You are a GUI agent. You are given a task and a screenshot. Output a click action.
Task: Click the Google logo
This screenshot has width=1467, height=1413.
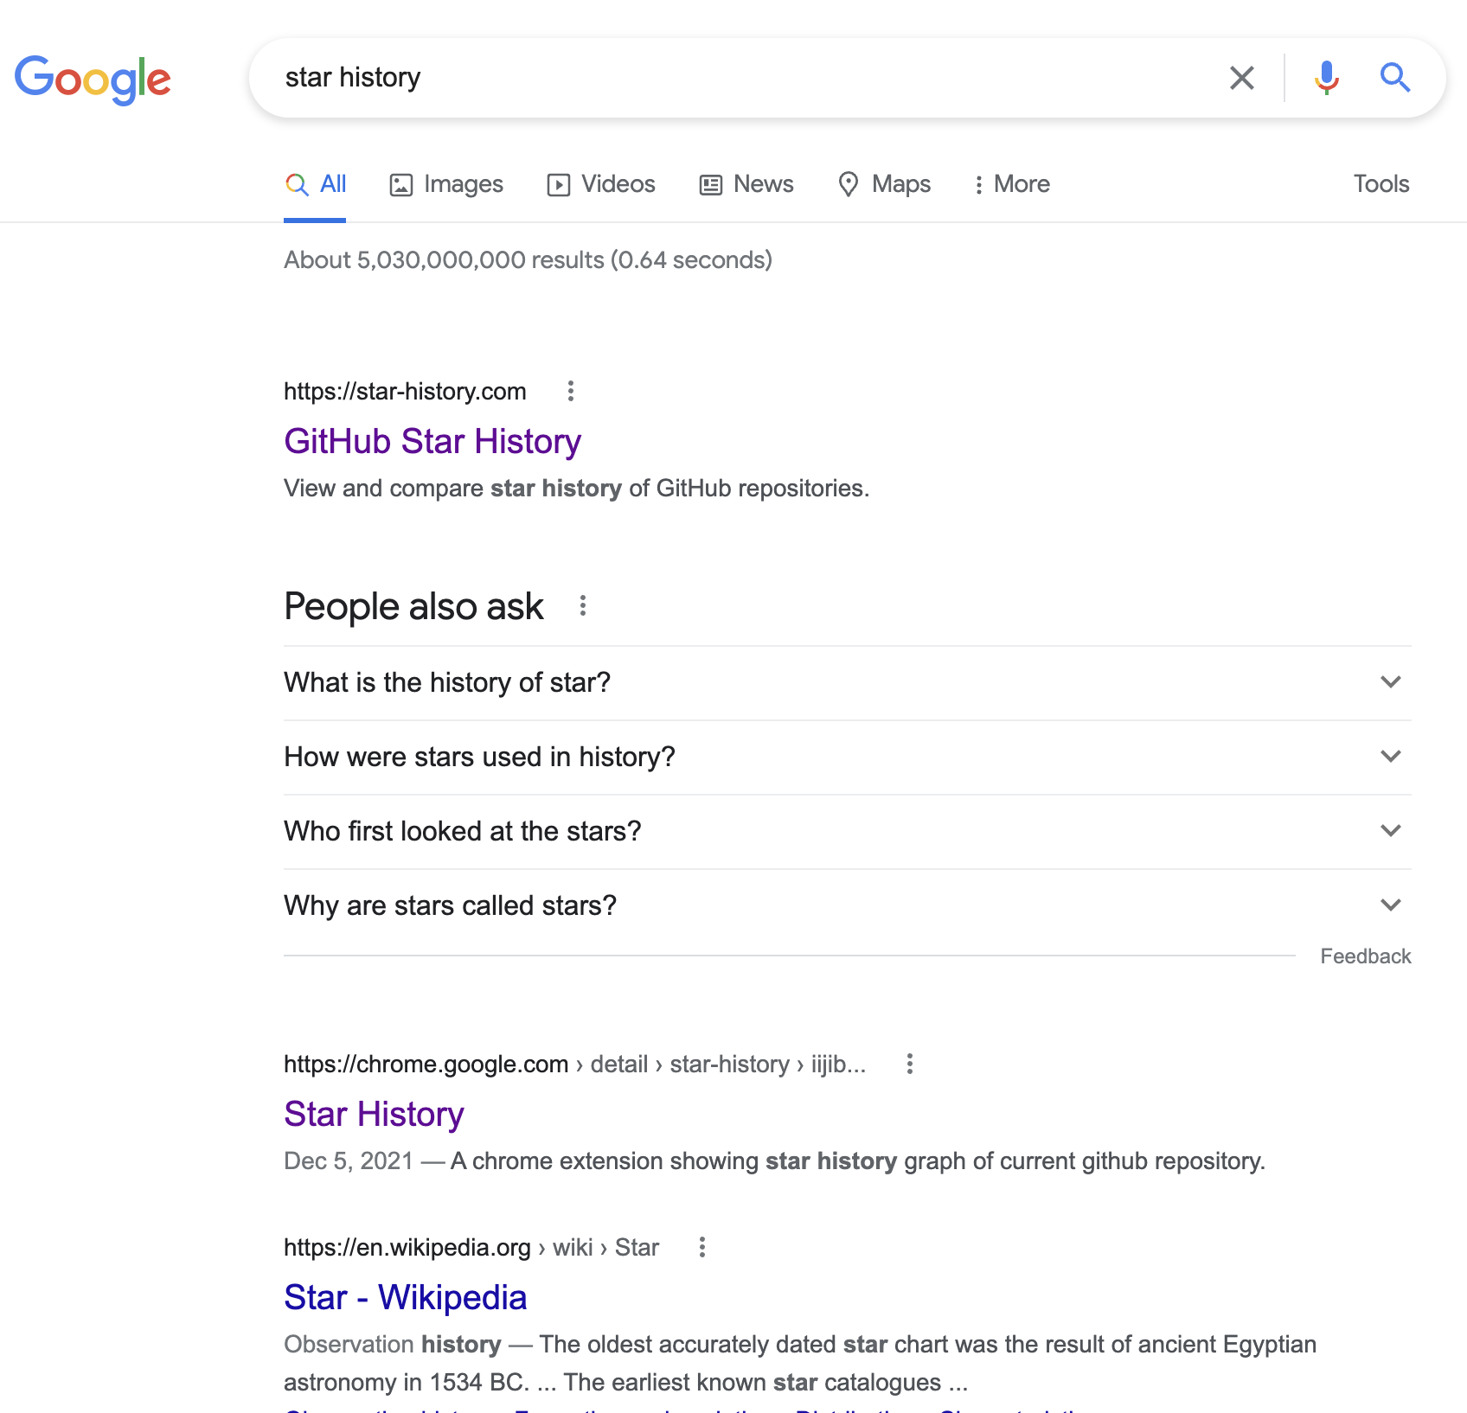pos(93,80)
